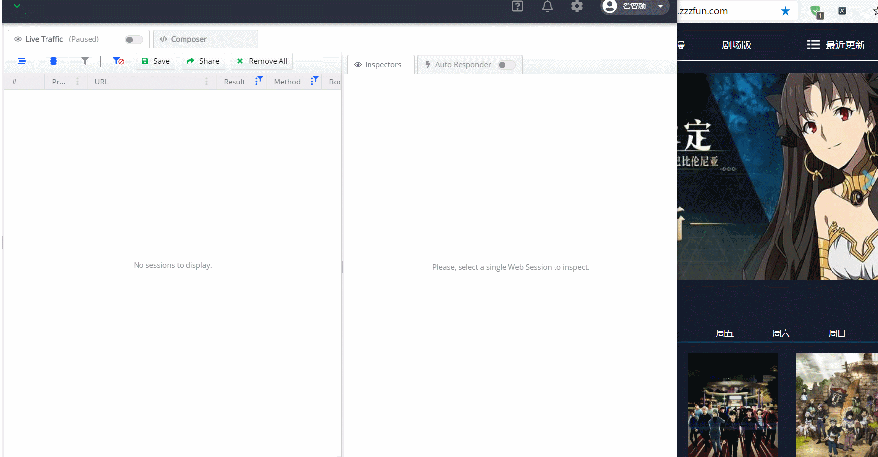Open the Fiddler help icon
Screen dimensions: 878x457
[517, 6]
